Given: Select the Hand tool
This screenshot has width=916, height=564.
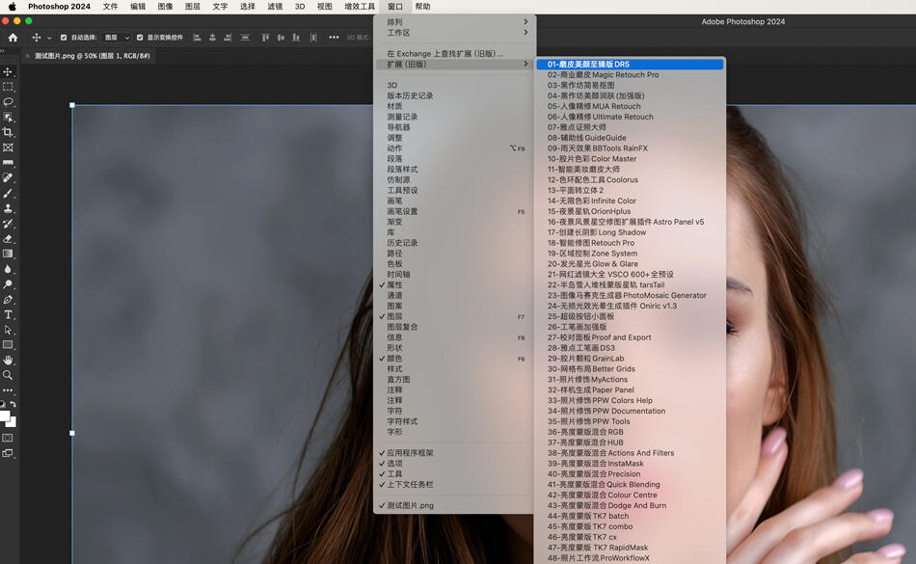Looking at the screenshot, I should pos(8,361).
